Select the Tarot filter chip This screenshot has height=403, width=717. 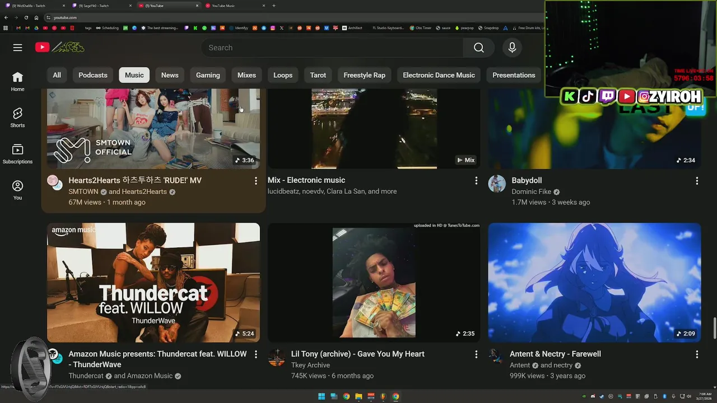pos(318,75)
